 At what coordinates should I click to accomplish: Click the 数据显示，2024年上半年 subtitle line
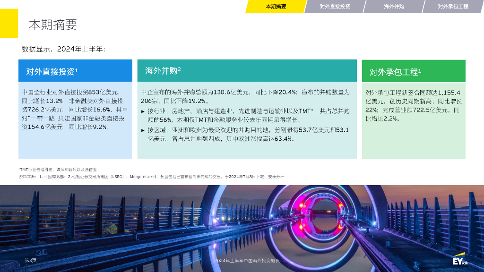tap(63, 49)
